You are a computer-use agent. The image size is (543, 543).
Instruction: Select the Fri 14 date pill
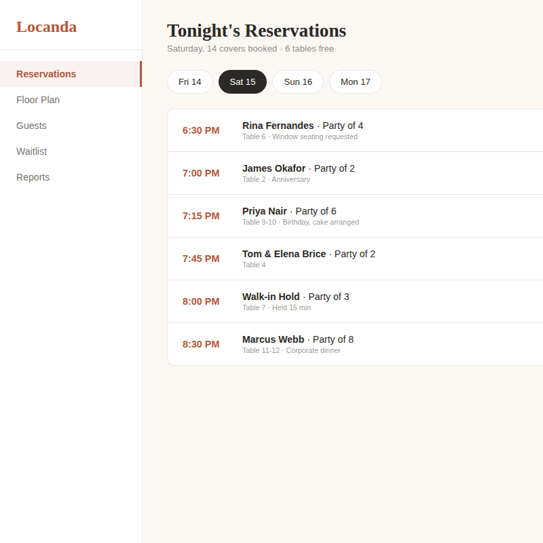pos(190,81)
